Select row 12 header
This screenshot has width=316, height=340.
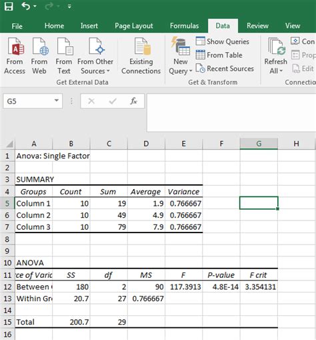point(7,287)
